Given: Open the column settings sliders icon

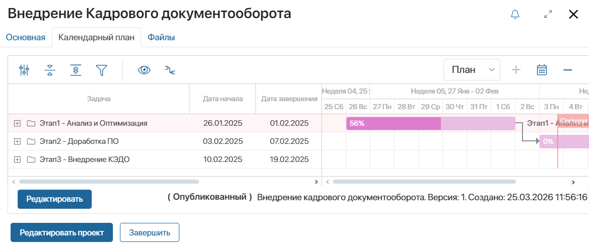Looking at the screenshot, I should point(24,70).
